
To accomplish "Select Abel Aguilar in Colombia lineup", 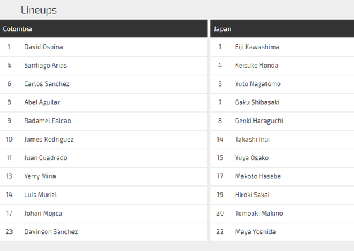I will coord(42,102).
